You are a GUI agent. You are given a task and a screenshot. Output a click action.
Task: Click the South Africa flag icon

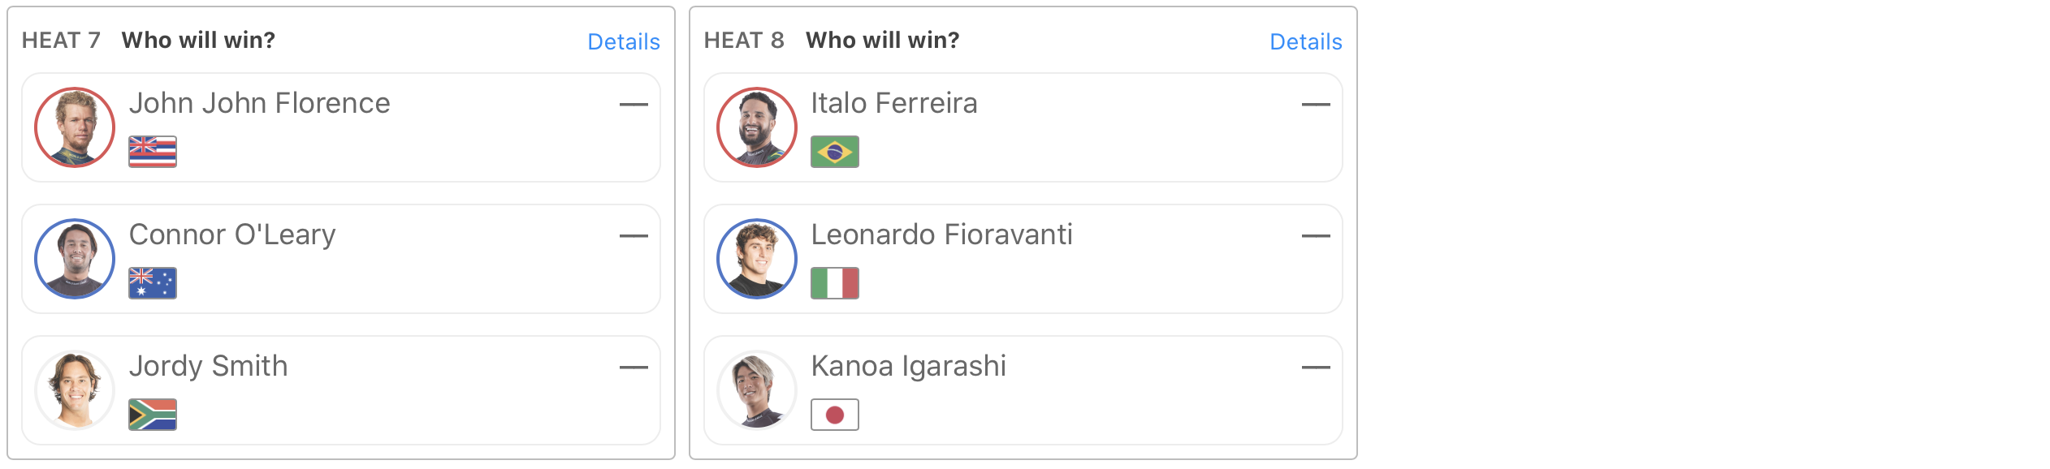point(153,415)
